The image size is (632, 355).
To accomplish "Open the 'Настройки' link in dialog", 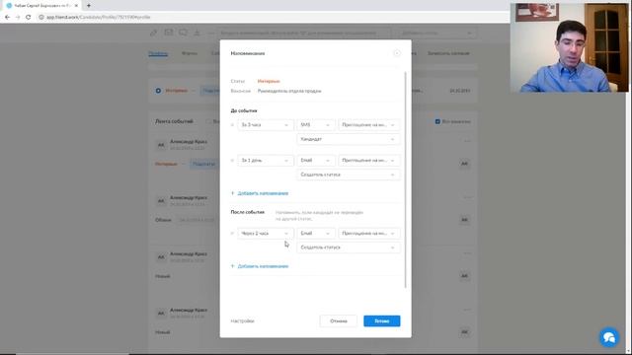I will (242, 321).
